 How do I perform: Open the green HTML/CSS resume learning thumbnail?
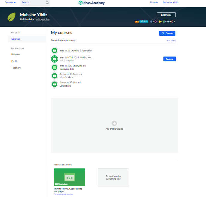point(70,177)
